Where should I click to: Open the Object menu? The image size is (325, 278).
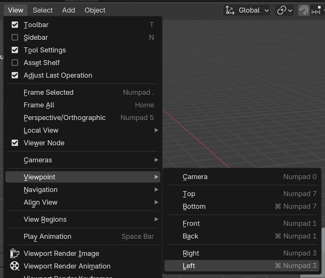point(95,10)
